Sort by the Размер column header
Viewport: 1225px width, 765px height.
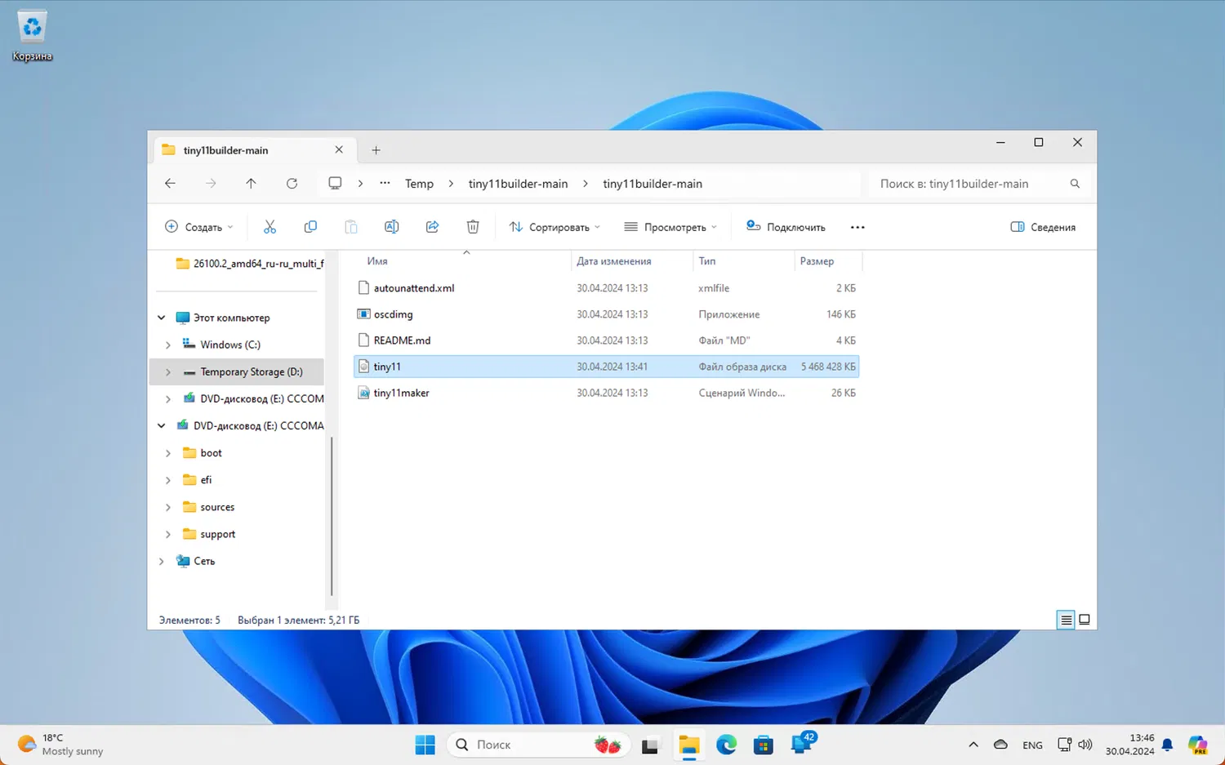[x=828, y=261]
